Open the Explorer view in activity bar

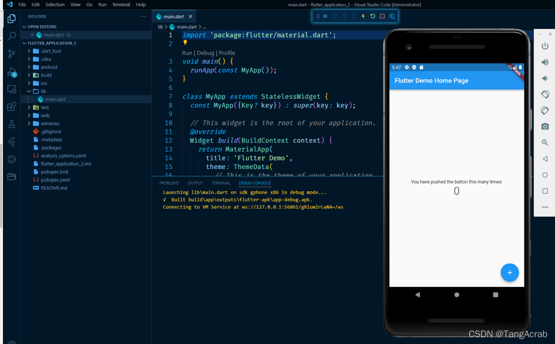tap(12, 18)
